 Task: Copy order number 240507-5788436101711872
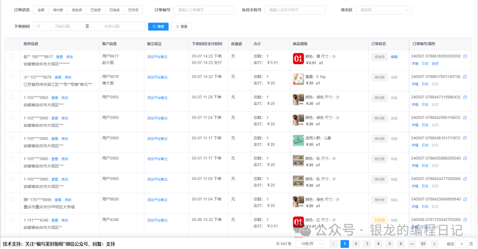[465, 138]
